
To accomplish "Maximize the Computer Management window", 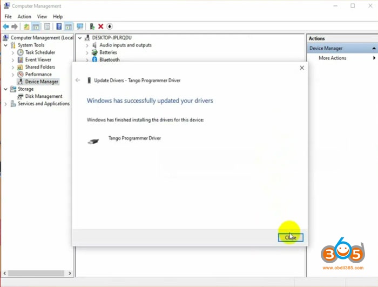I will 353,6.
